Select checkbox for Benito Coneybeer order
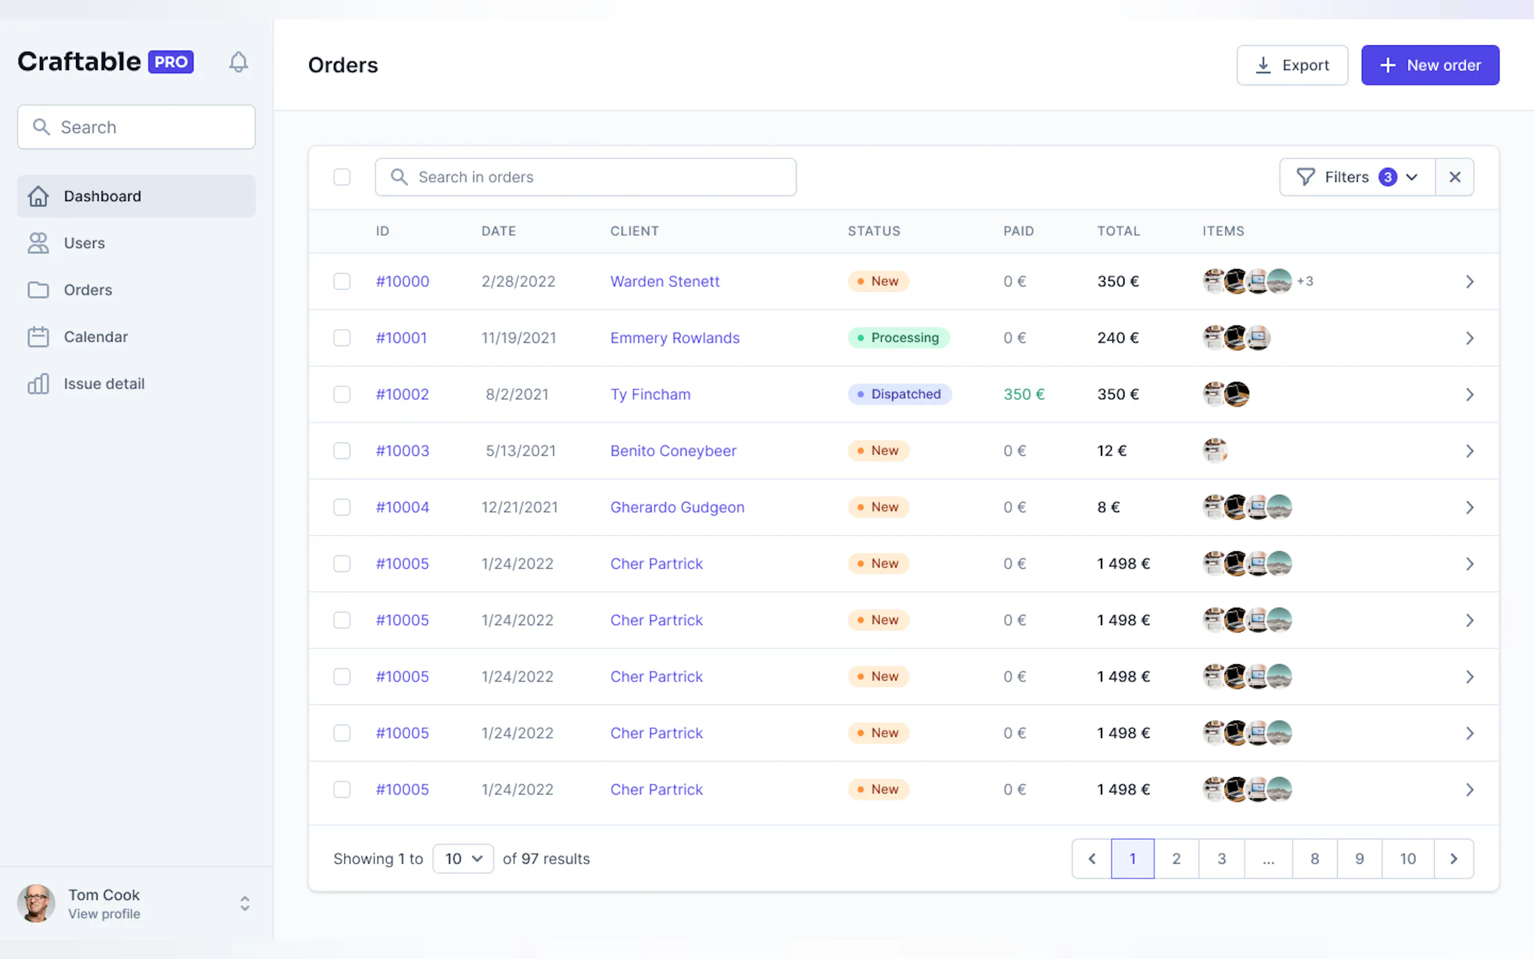The width and height of the screenshot is (1534, 959). pyautogui.click(x=342, y=451)
